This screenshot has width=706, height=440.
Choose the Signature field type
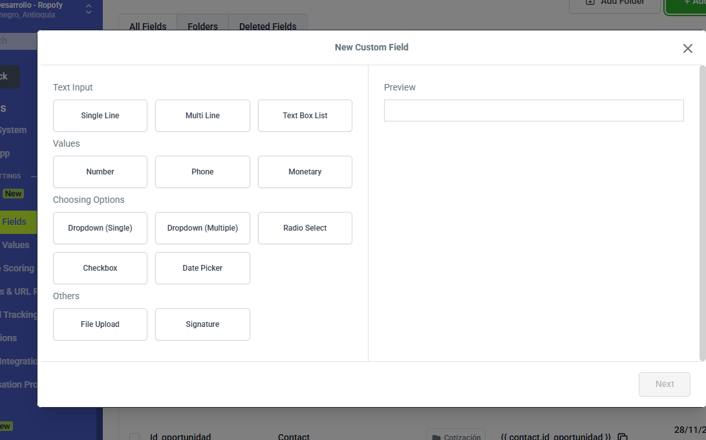click(202, 324)
